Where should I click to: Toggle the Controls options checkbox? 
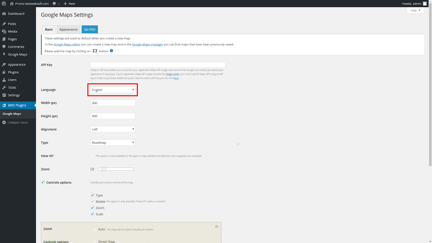pyautogui.click(x=43, y=182)
